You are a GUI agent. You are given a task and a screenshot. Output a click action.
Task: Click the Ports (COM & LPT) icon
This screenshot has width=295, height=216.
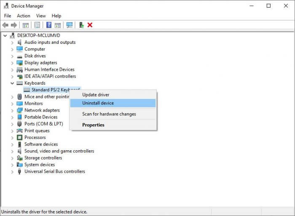coord(19,124)
